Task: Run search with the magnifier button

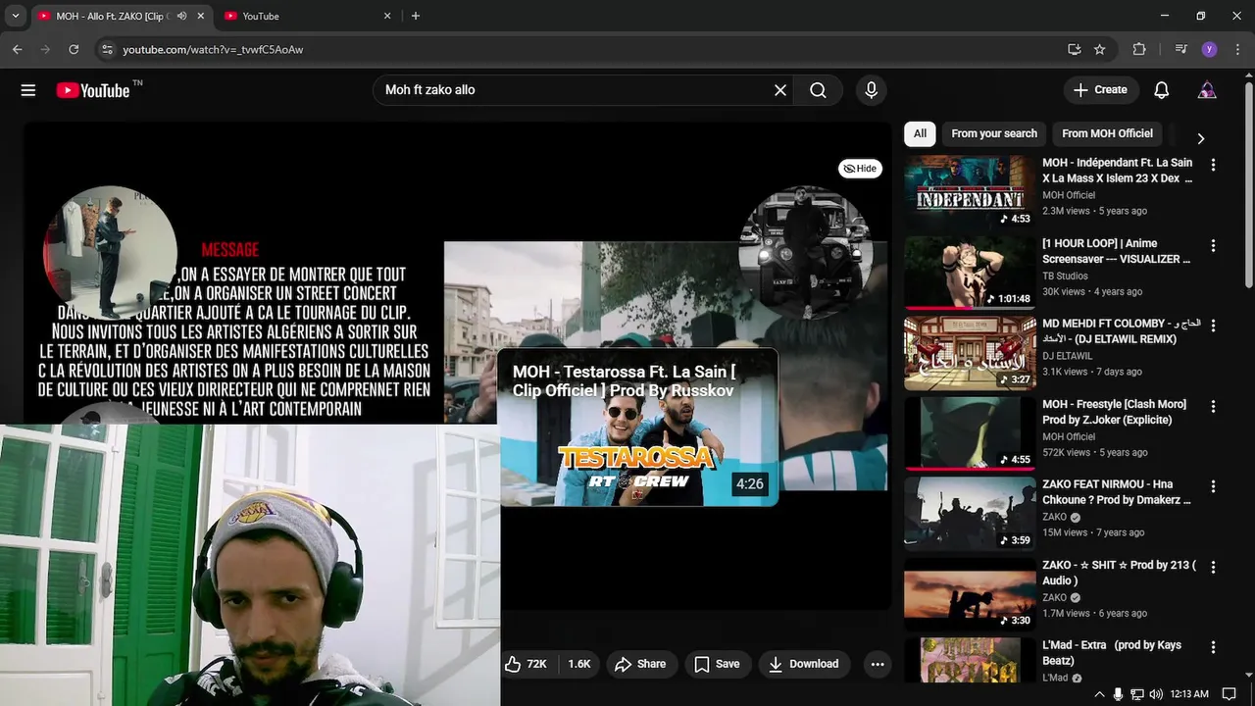Action: pyautogui.click(x=818, y=90)
